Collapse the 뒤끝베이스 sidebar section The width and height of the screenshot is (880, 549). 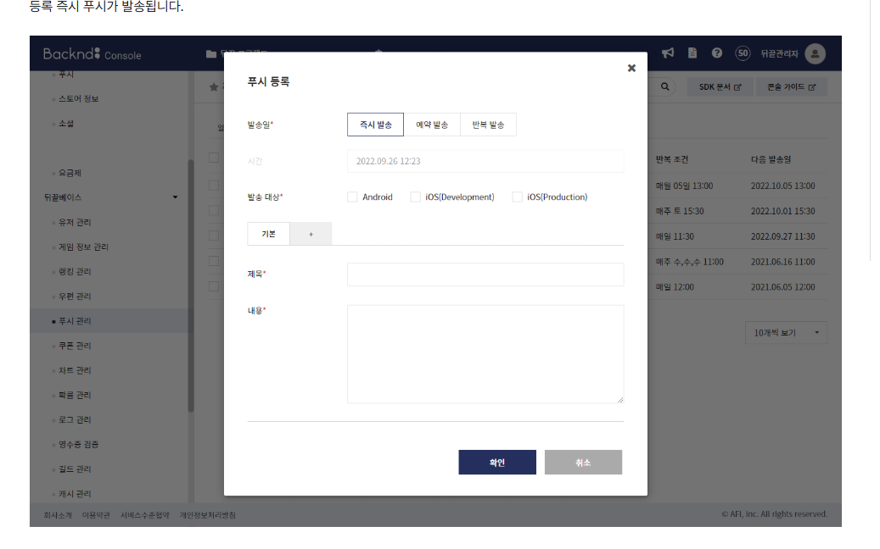pos(175,197)
